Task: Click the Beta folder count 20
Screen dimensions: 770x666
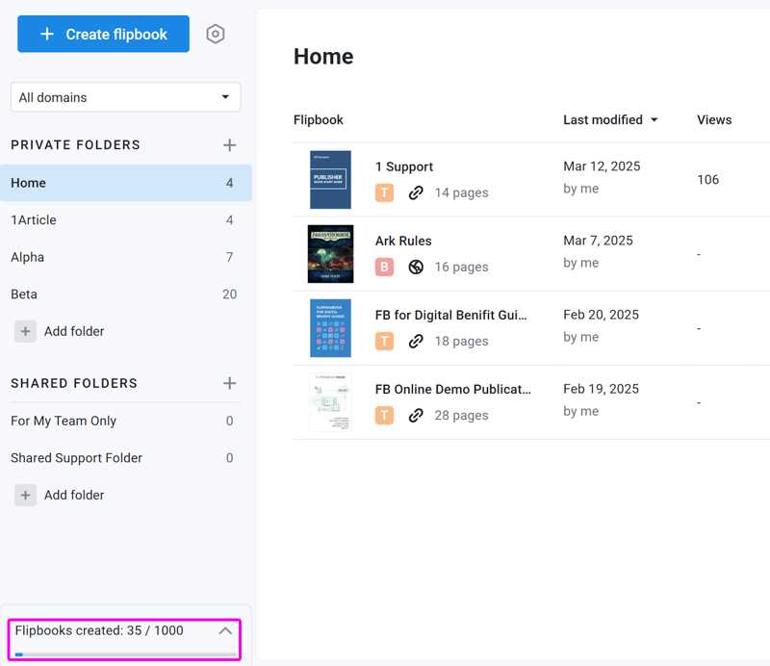Action: (x=229, y=295)
